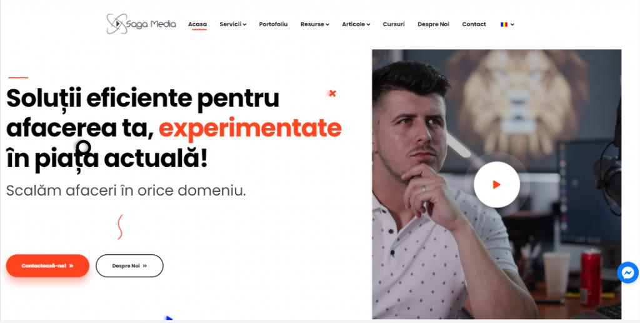Open the Cursuri menu item
Viewport: 640px width, 323px height.
(394, 24)
